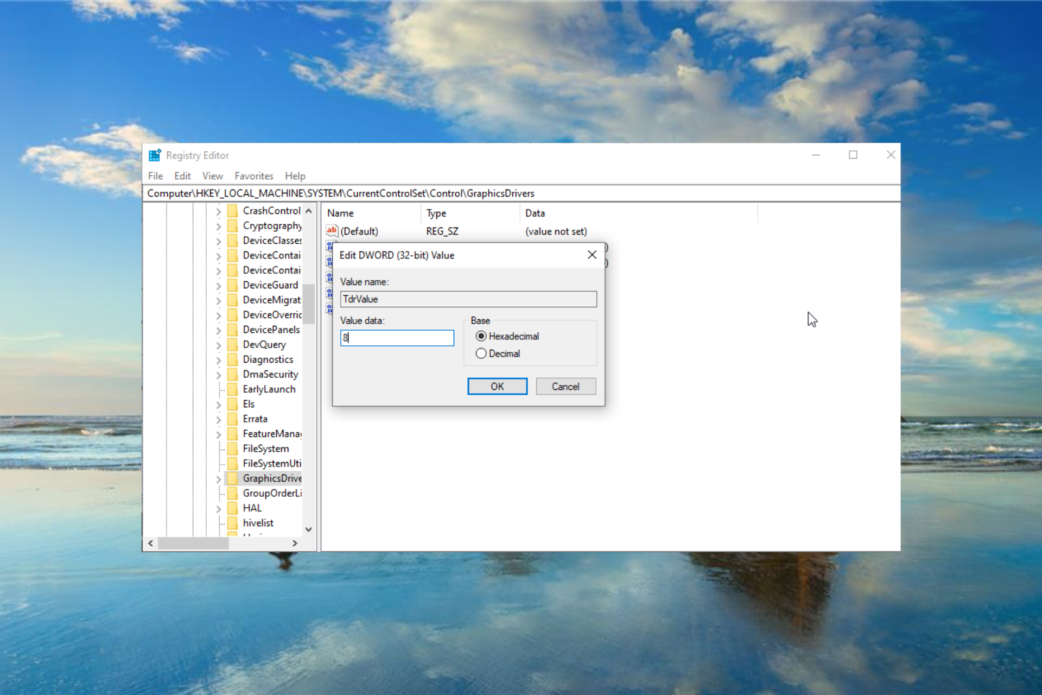Click the Registry Editor app icon in title bar
This screenshot has width=1042, height=695.
tap(155, 155)
